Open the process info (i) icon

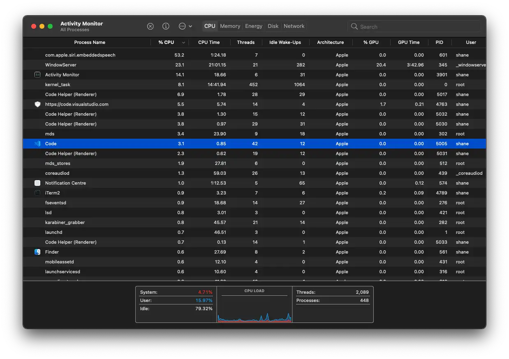coord(166,26)
